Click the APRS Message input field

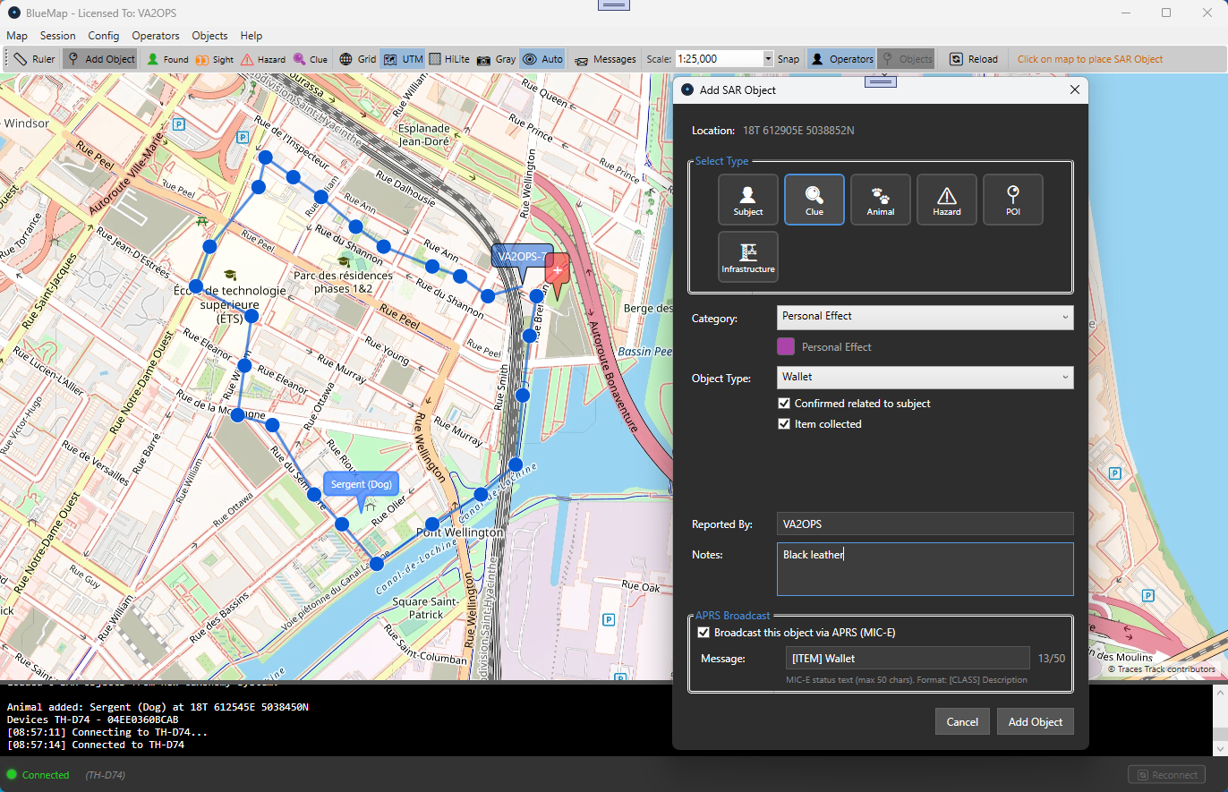pos(906,659)
